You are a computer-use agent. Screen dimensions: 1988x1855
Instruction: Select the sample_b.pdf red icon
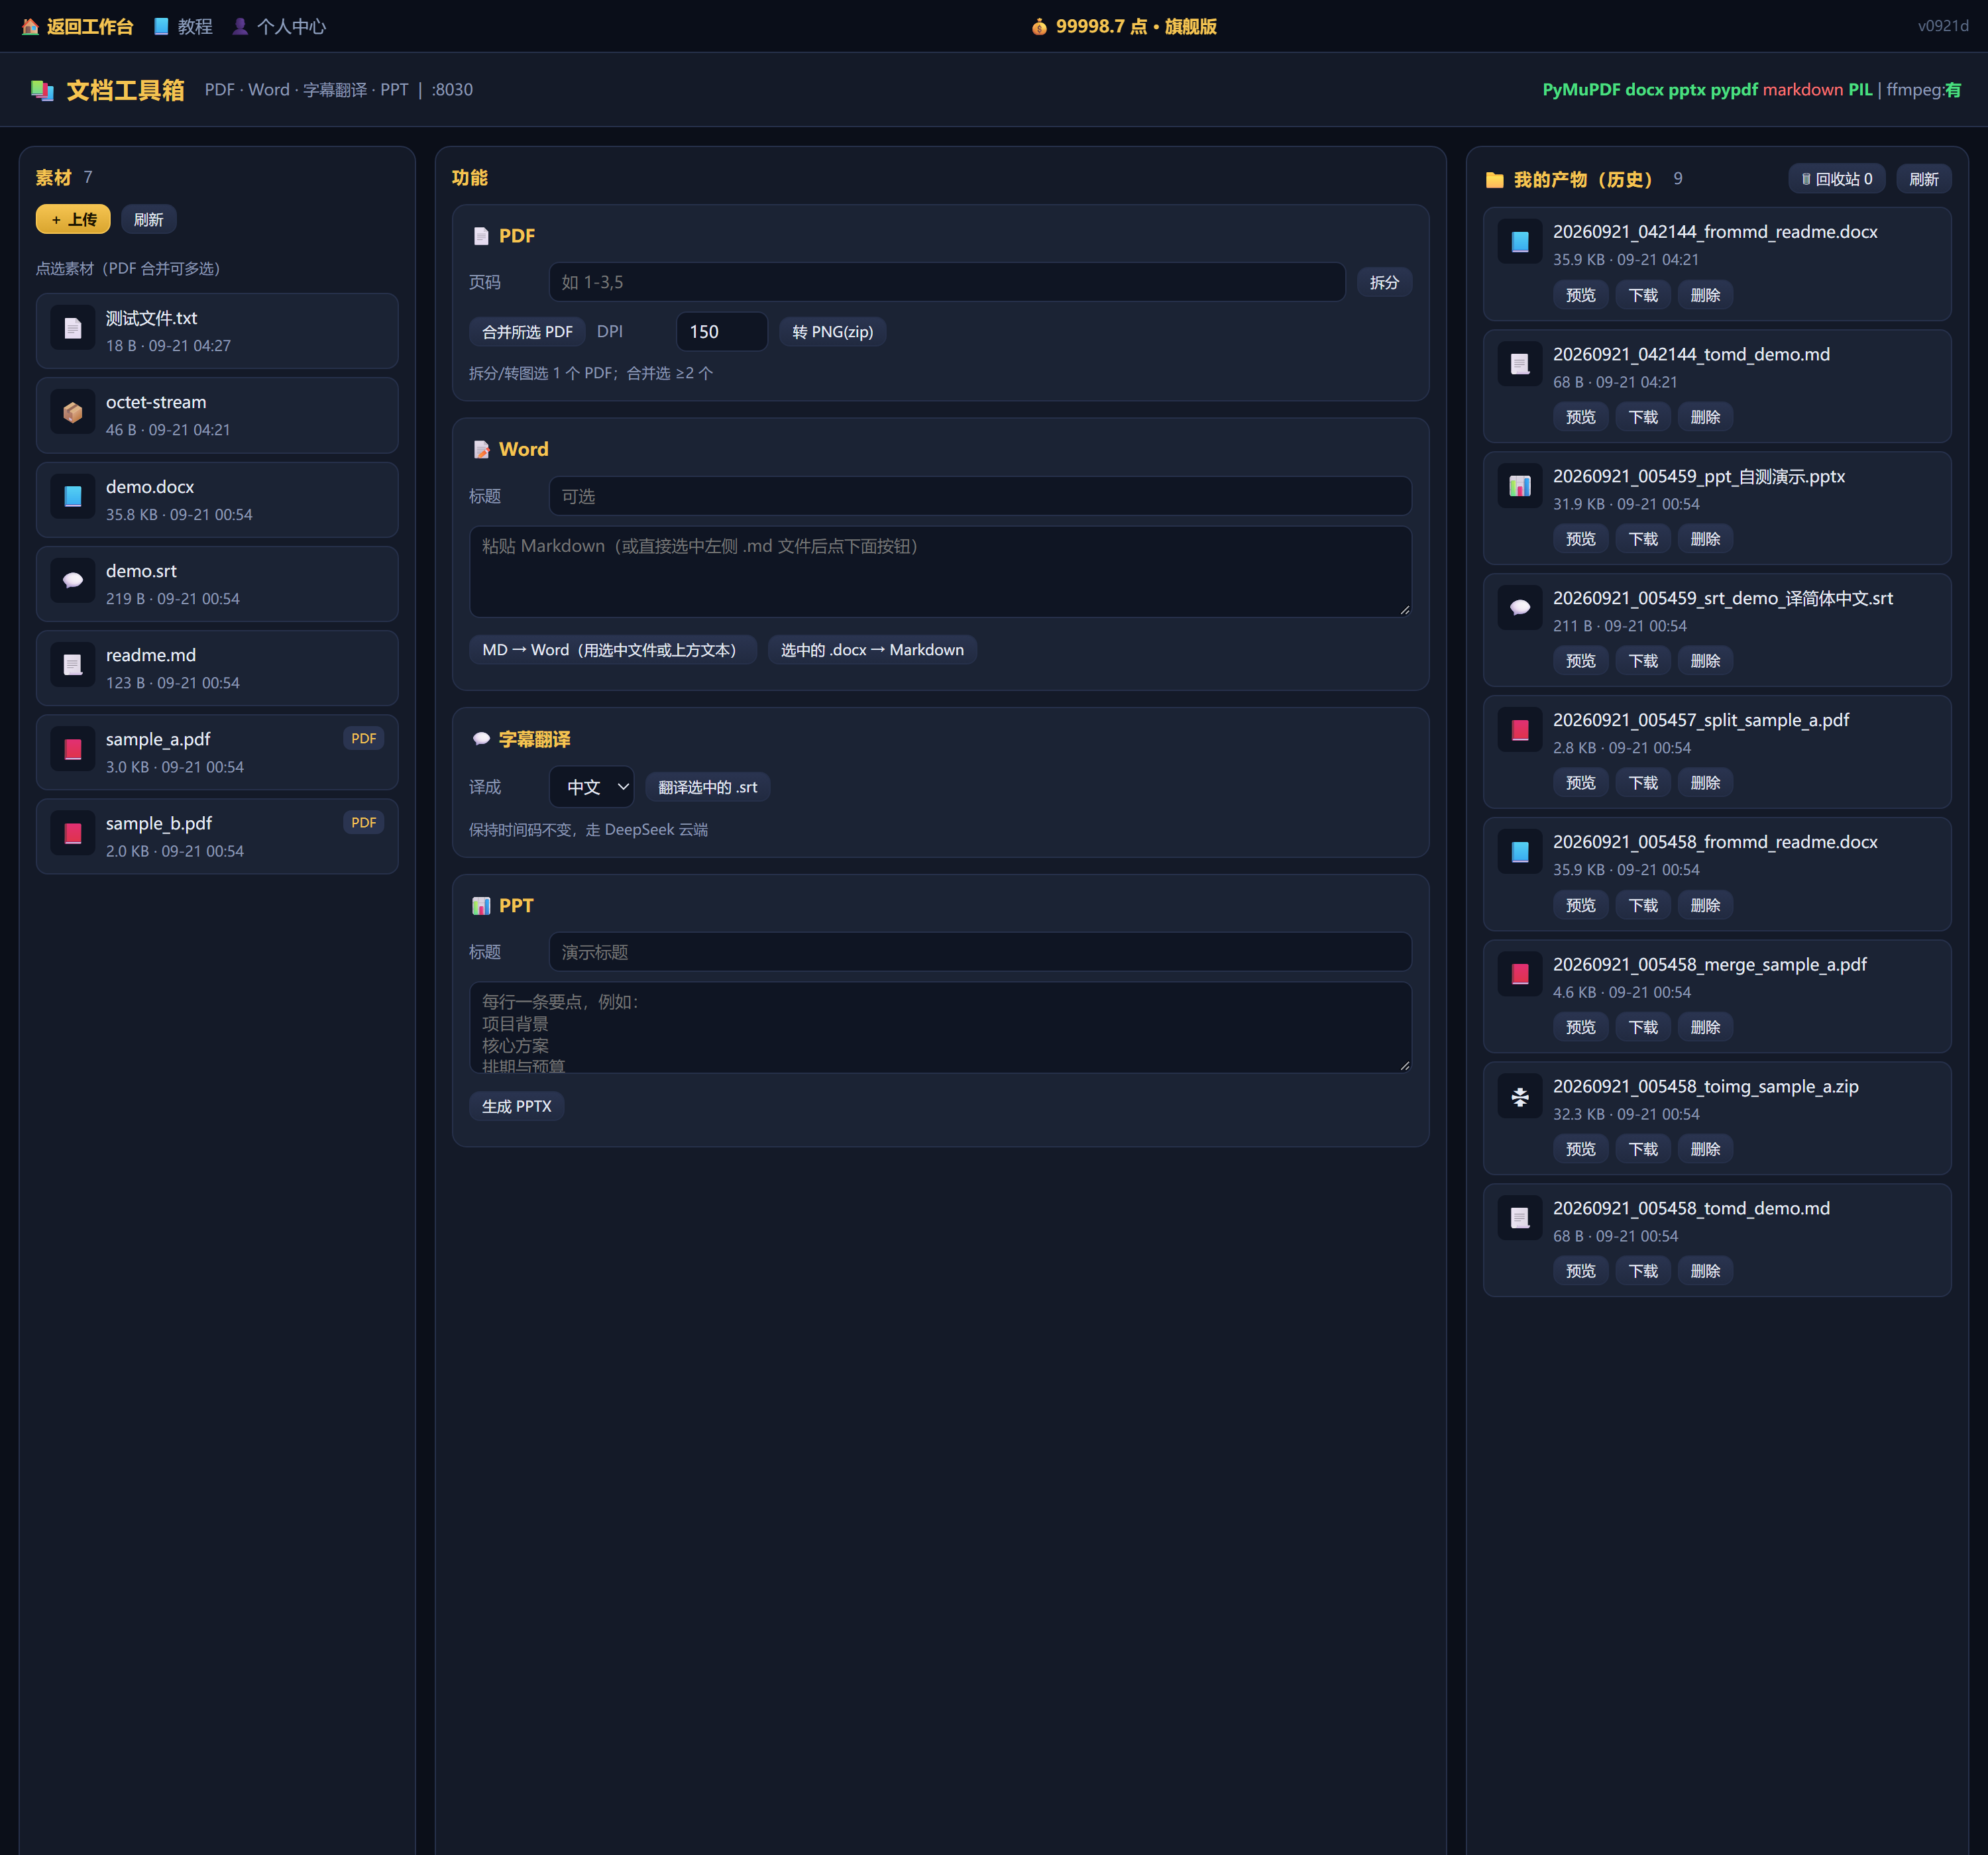(x=73, y=833)
